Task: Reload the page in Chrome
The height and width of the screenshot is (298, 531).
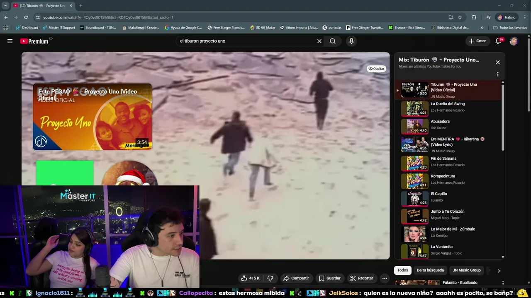Action: [x=26, y=17]
